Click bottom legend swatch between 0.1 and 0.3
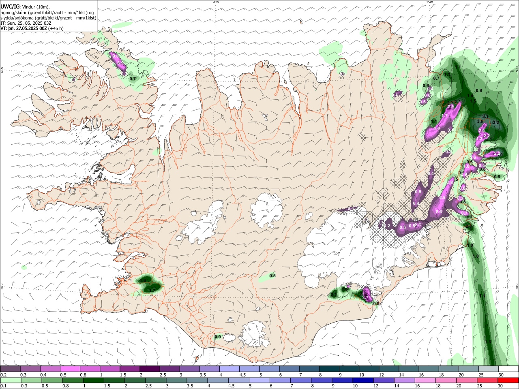This screenshot has width=519, height=389. [x=11, y=380]
